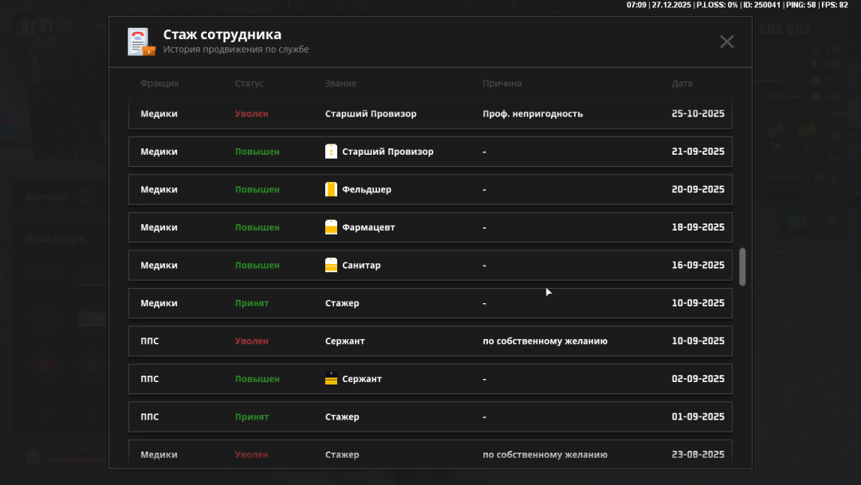The height and width of the screenshot is (485, 861).
Task: Select the row dated 25-10-2025
Action: coord(430,114)
